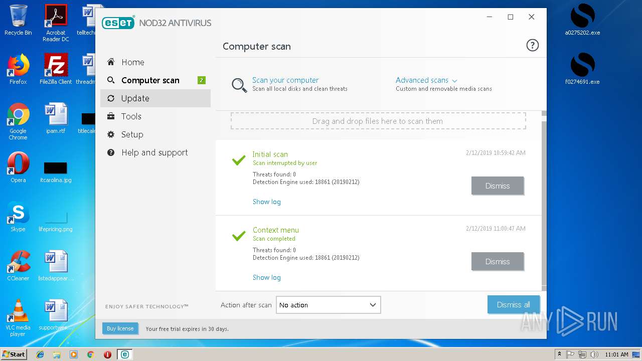
Task: Start Scan your computer
Action: (285, 80)
